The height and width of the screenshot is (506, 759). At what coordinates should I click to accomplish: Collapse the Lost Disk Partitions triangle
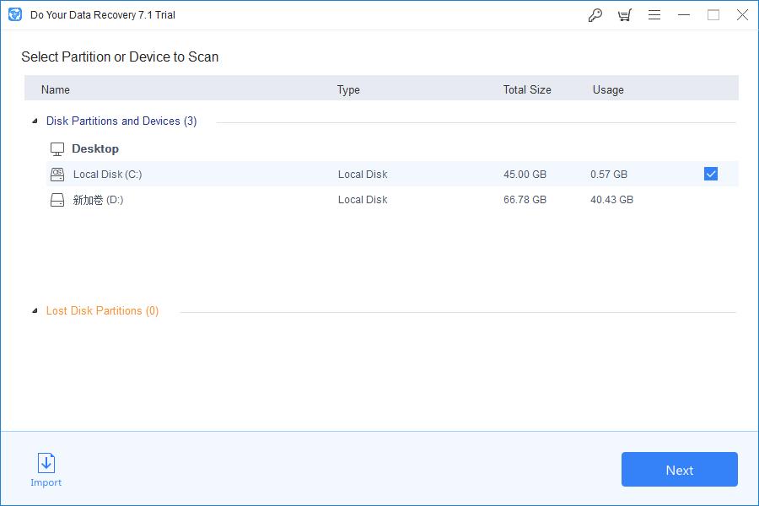pos(35,311)
